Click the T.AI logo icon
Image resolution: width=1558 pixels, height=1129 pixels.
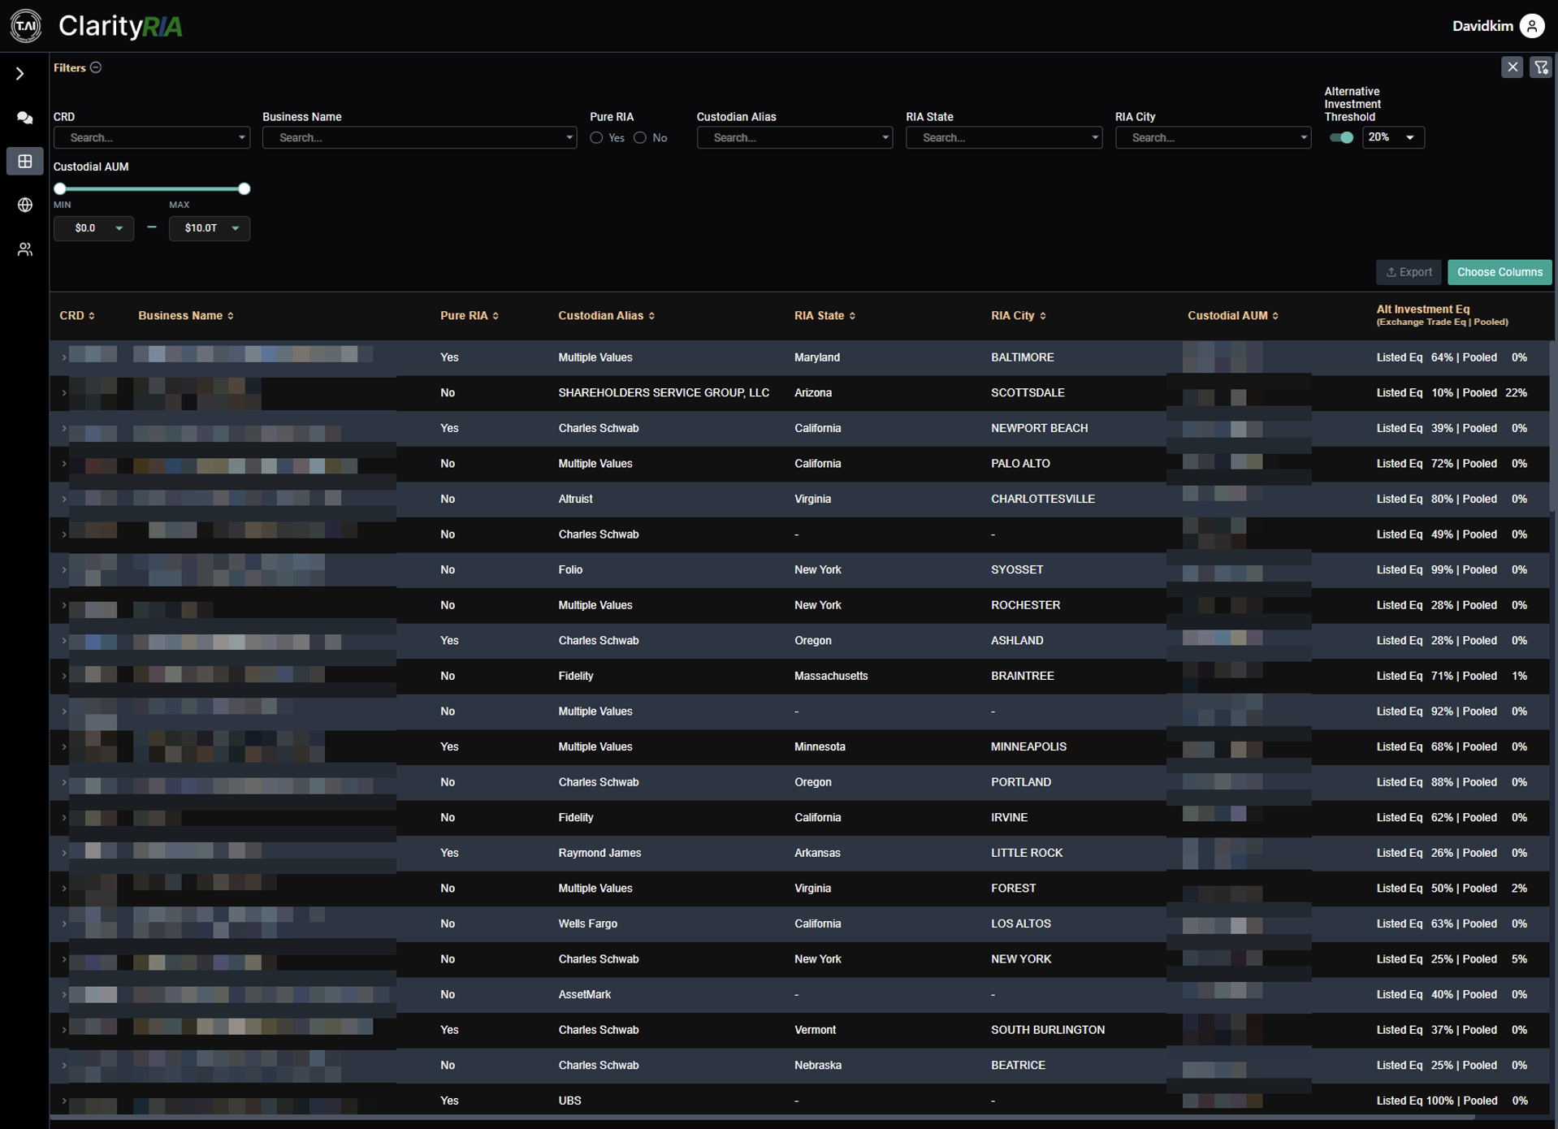point(26,26)
